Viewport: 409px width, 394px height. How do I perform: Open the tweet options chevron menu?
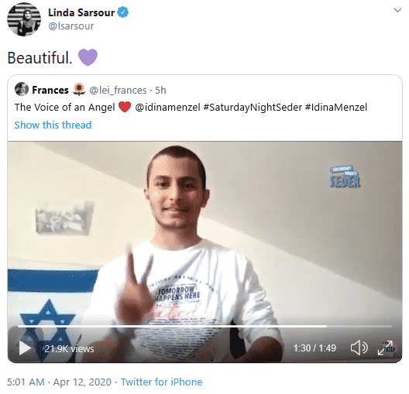pyautogui.click(x=397, y=10)
